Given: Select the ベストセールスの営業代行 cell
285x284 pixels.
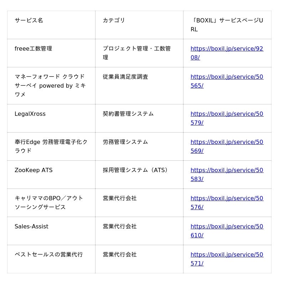Looking at the screenshot, I should click(48, 255).
